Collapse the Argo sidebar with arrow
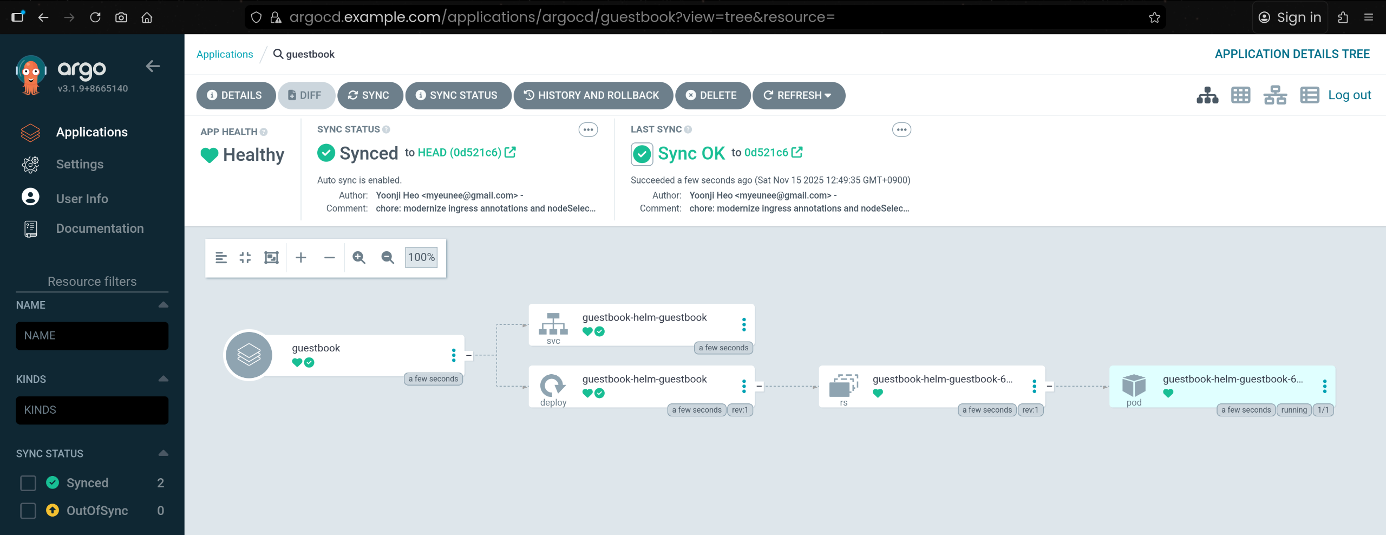The image size is (1386, 535). [x=153, y=66]
